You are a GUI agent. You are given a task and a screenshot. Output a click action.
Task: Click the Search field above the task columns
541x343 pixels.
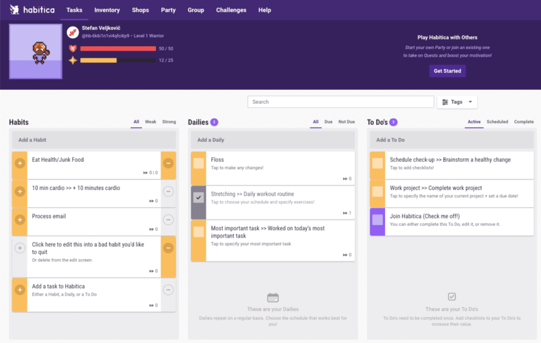click(x=341, y=102)
